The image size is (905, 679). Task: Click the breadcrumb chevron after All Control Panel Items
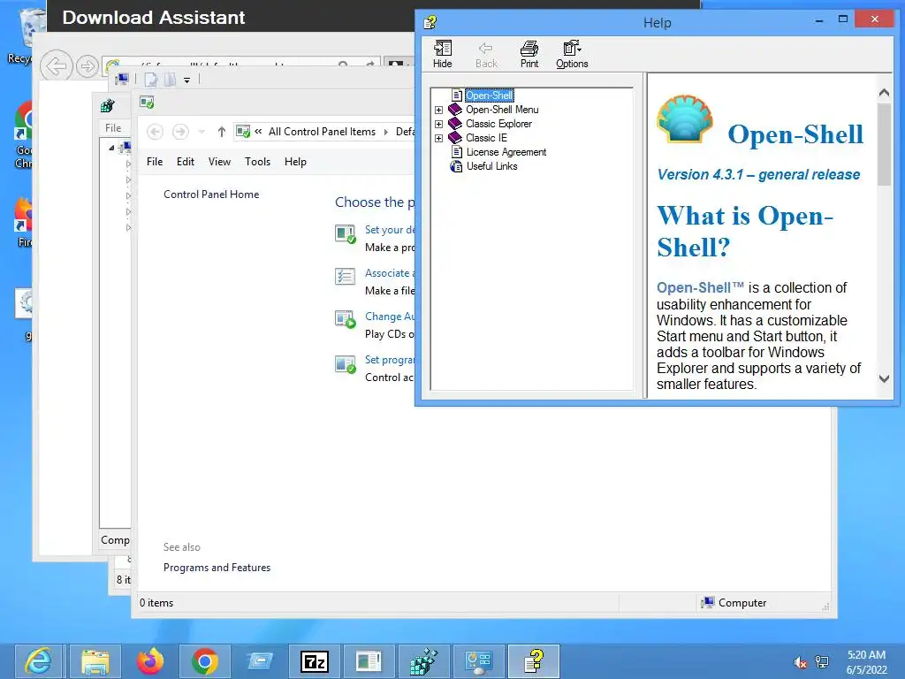(x=386, y=132)
